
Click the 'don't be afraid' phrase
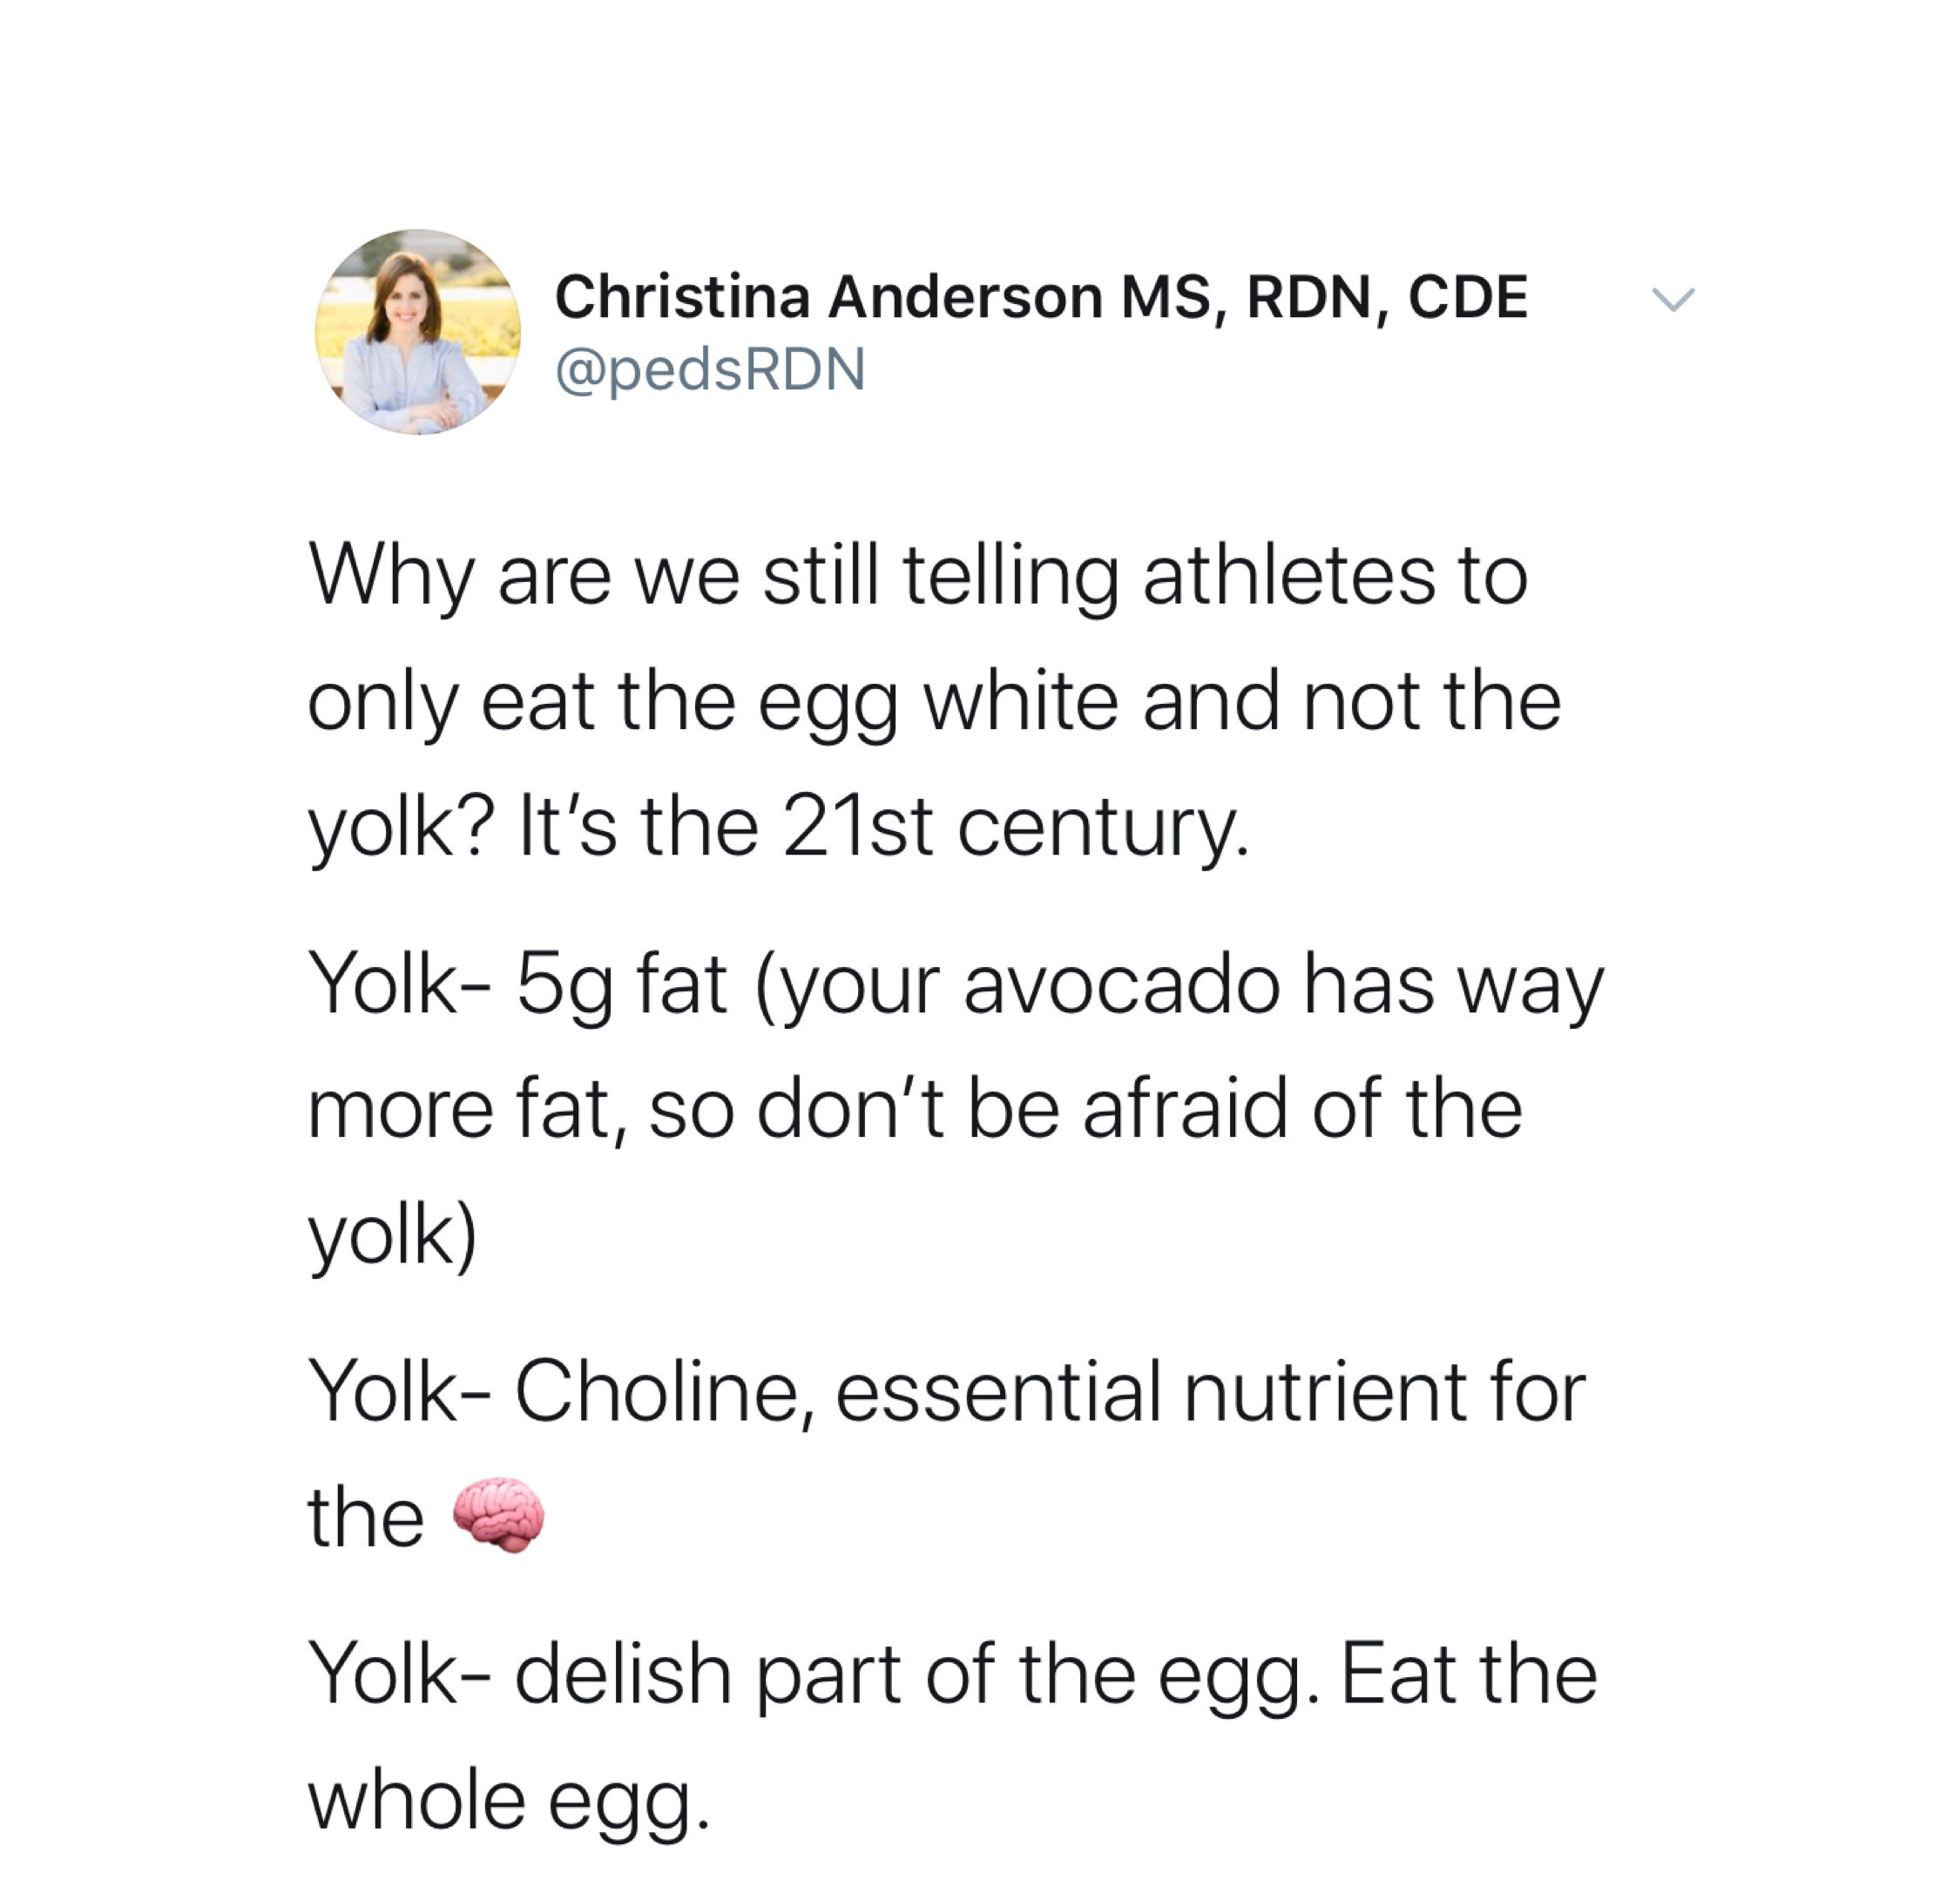pyautogui.click(x=1020, y=1109)
